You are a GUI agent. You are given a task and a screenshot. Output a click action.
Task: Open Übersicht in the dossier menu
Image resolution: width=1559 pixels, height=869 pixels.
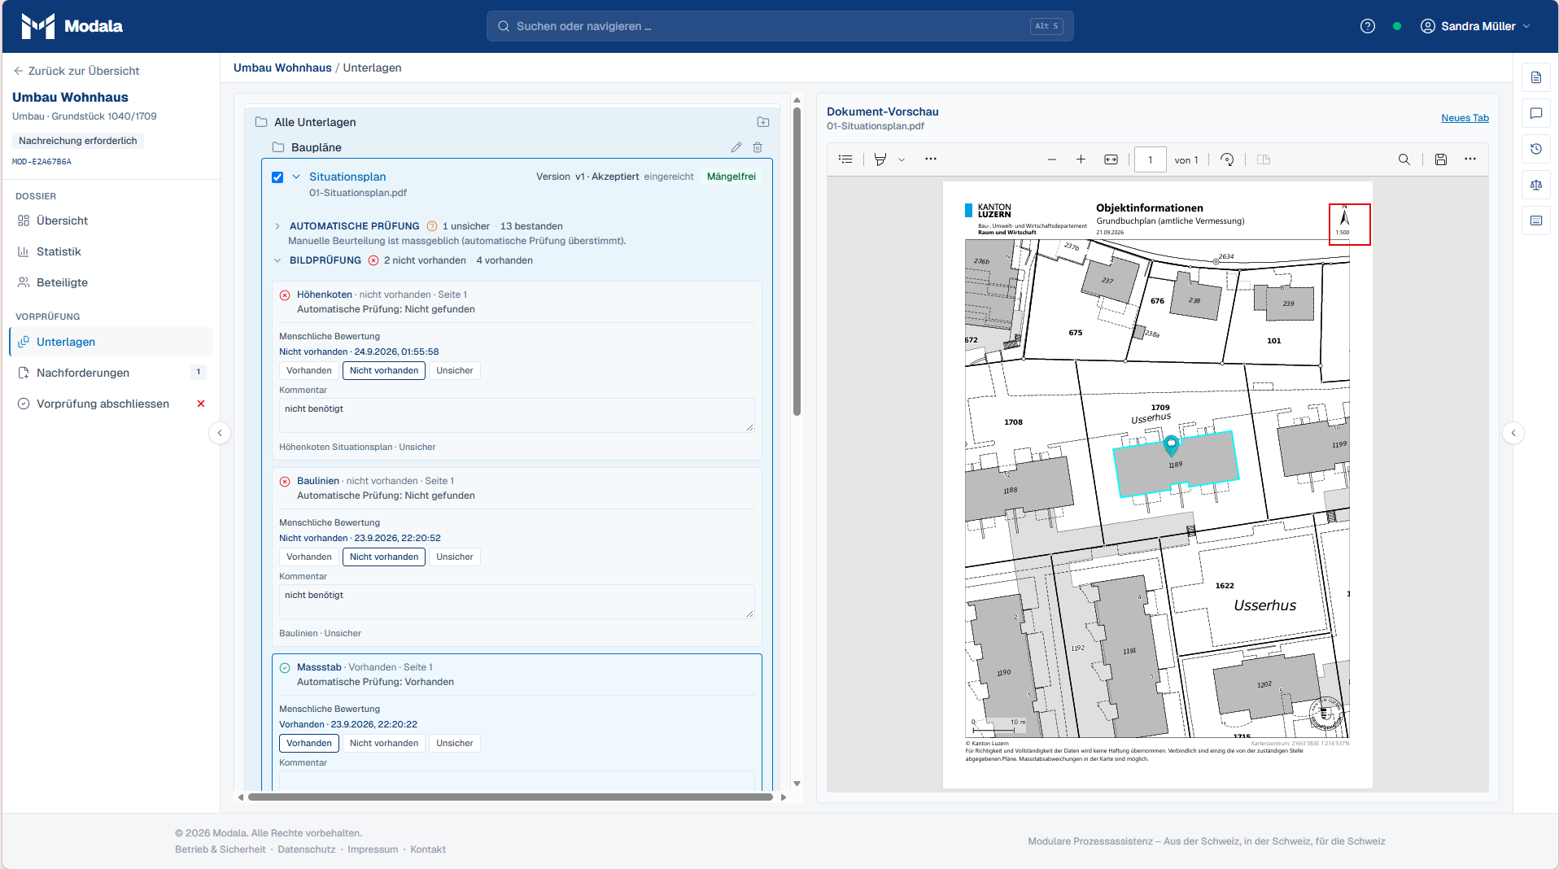[111, 221]
